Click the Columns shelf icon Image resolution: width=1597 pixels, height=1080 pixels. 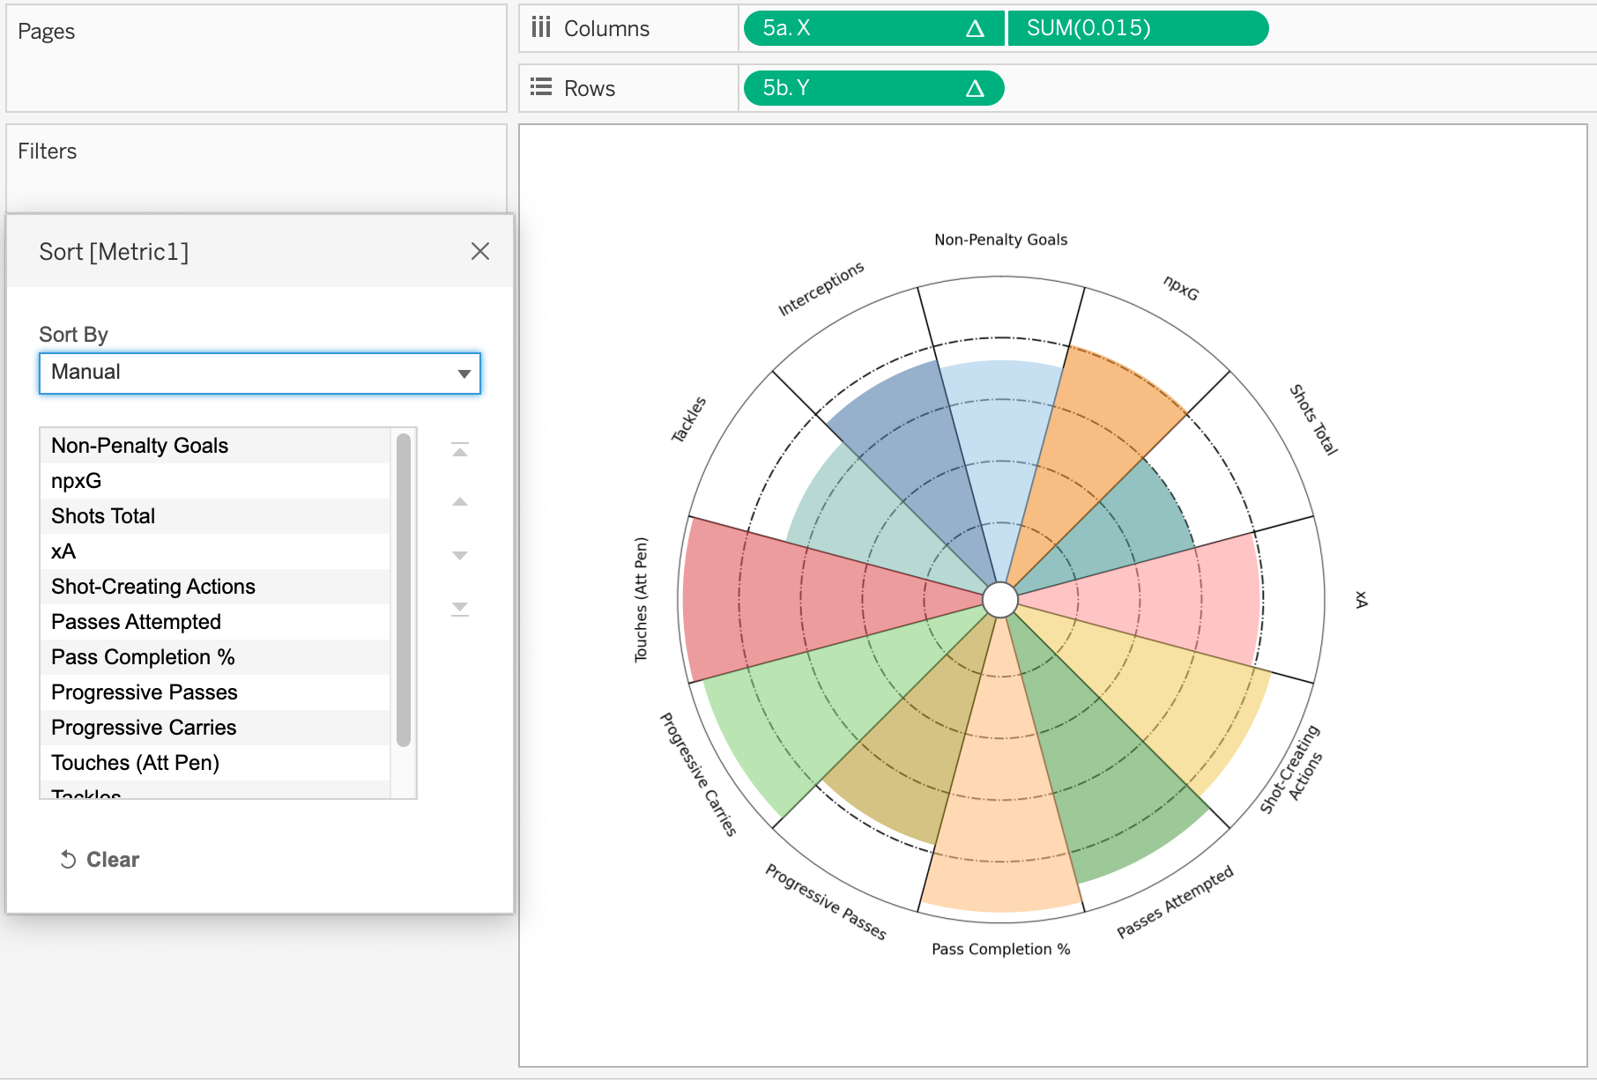pyautogui.click(x=541, y=28)
